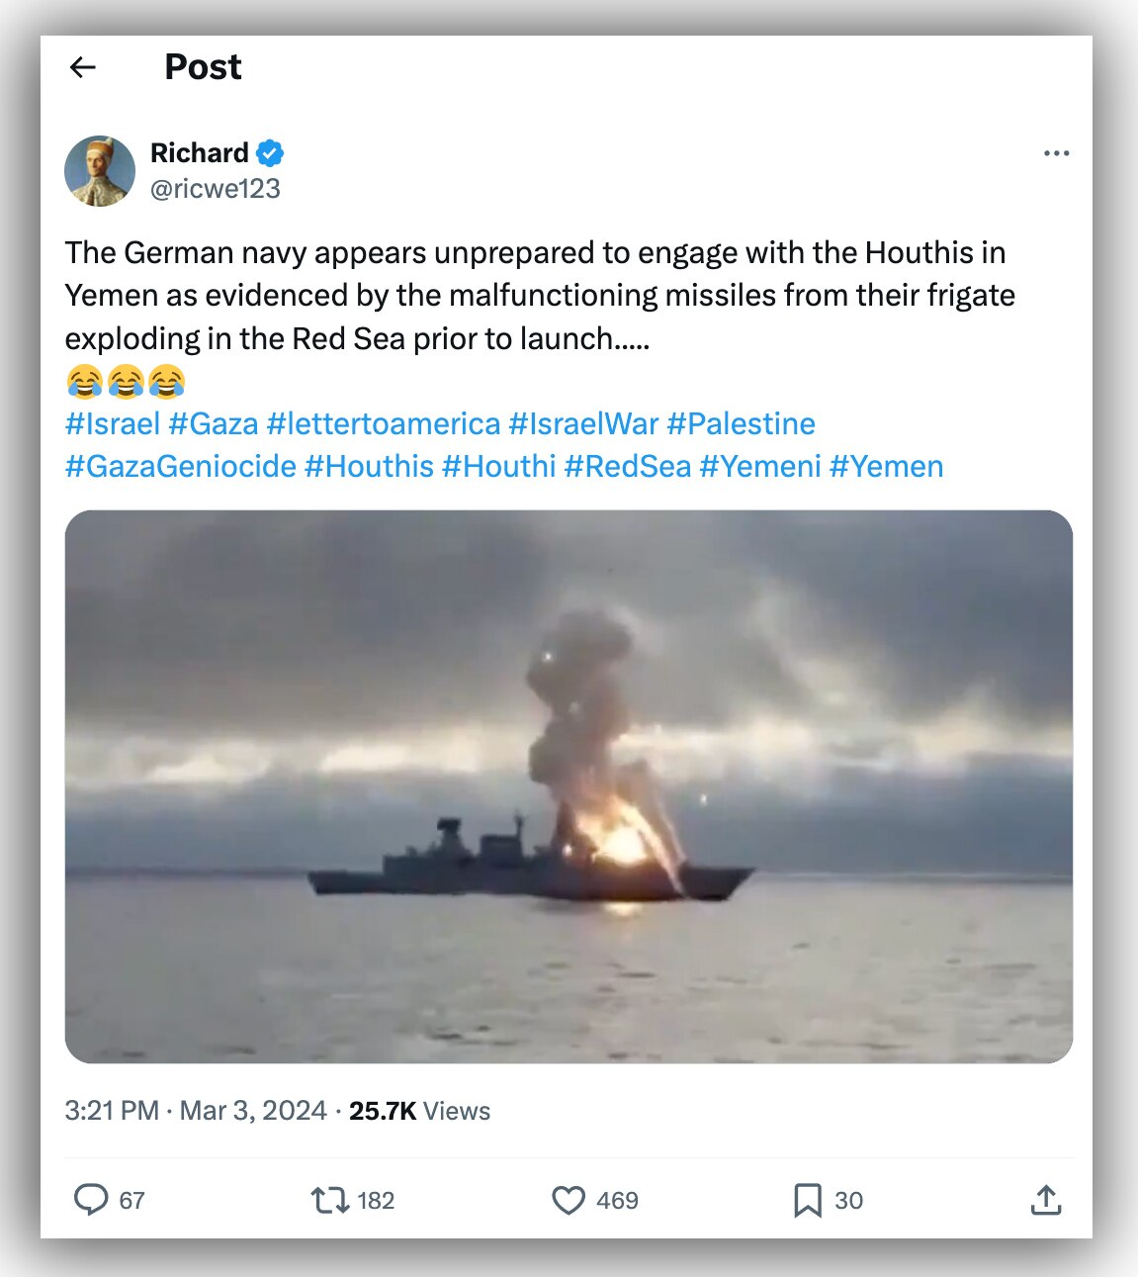Image resolution: width=1138 pixels, height=1277 pixels.
Task: Click the blue verified badge
Action: click(270, 153)
